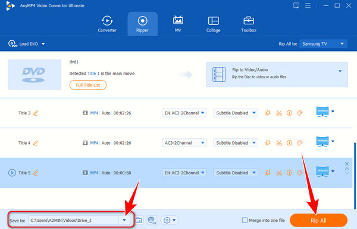
Task: Open the info icon for Title 4
Action: [x=289, y=143]
